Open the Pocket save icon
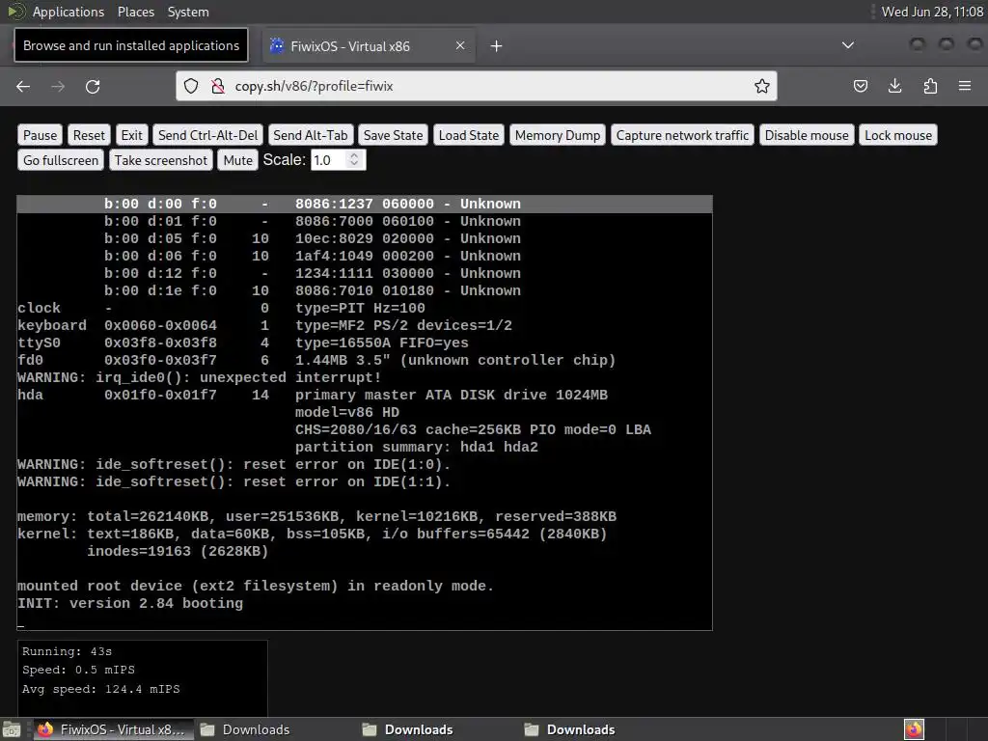Image resolution: width=988 pixels, height=741 pixels. coord(860,86)
